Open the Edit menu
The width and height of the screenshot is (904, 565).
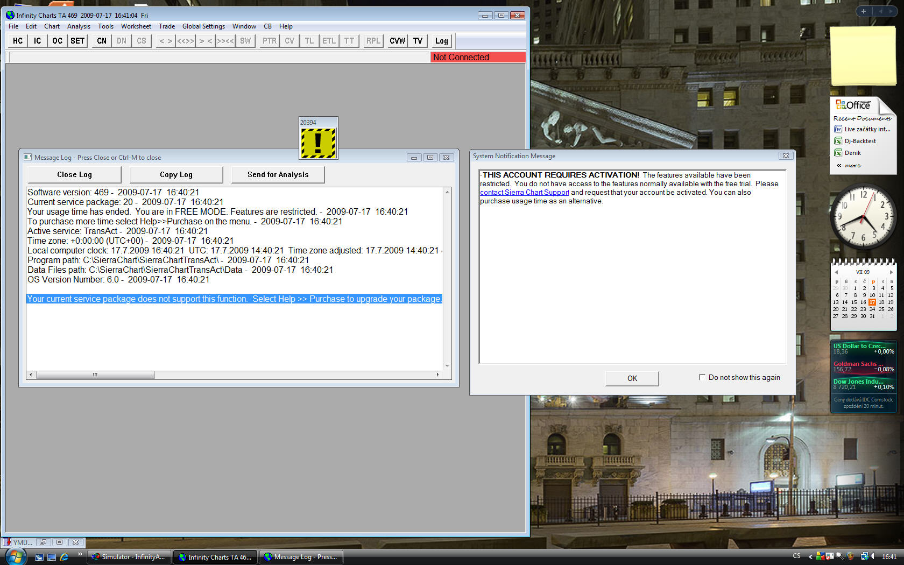pyautogui.click(x=31, y=26)
